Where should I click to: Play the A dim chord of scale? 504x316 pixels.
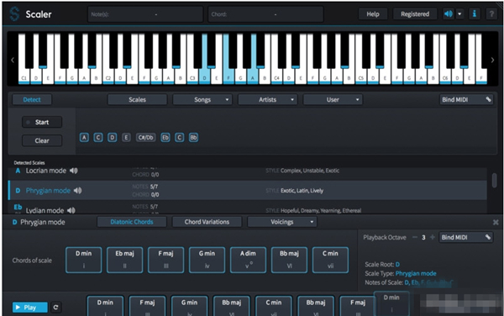click(x=248, y=260)
